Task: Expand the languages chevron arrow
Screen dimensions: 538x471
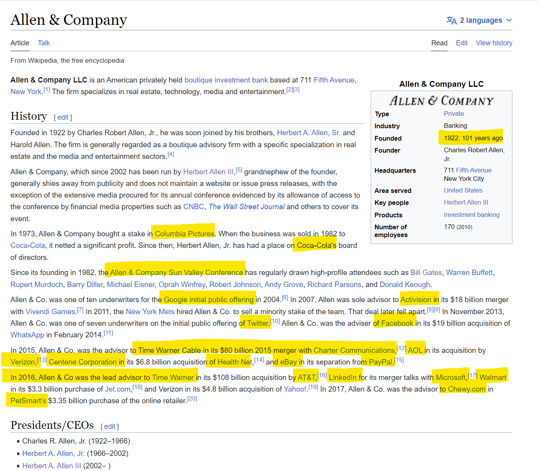Action: [x=509, y=20]
